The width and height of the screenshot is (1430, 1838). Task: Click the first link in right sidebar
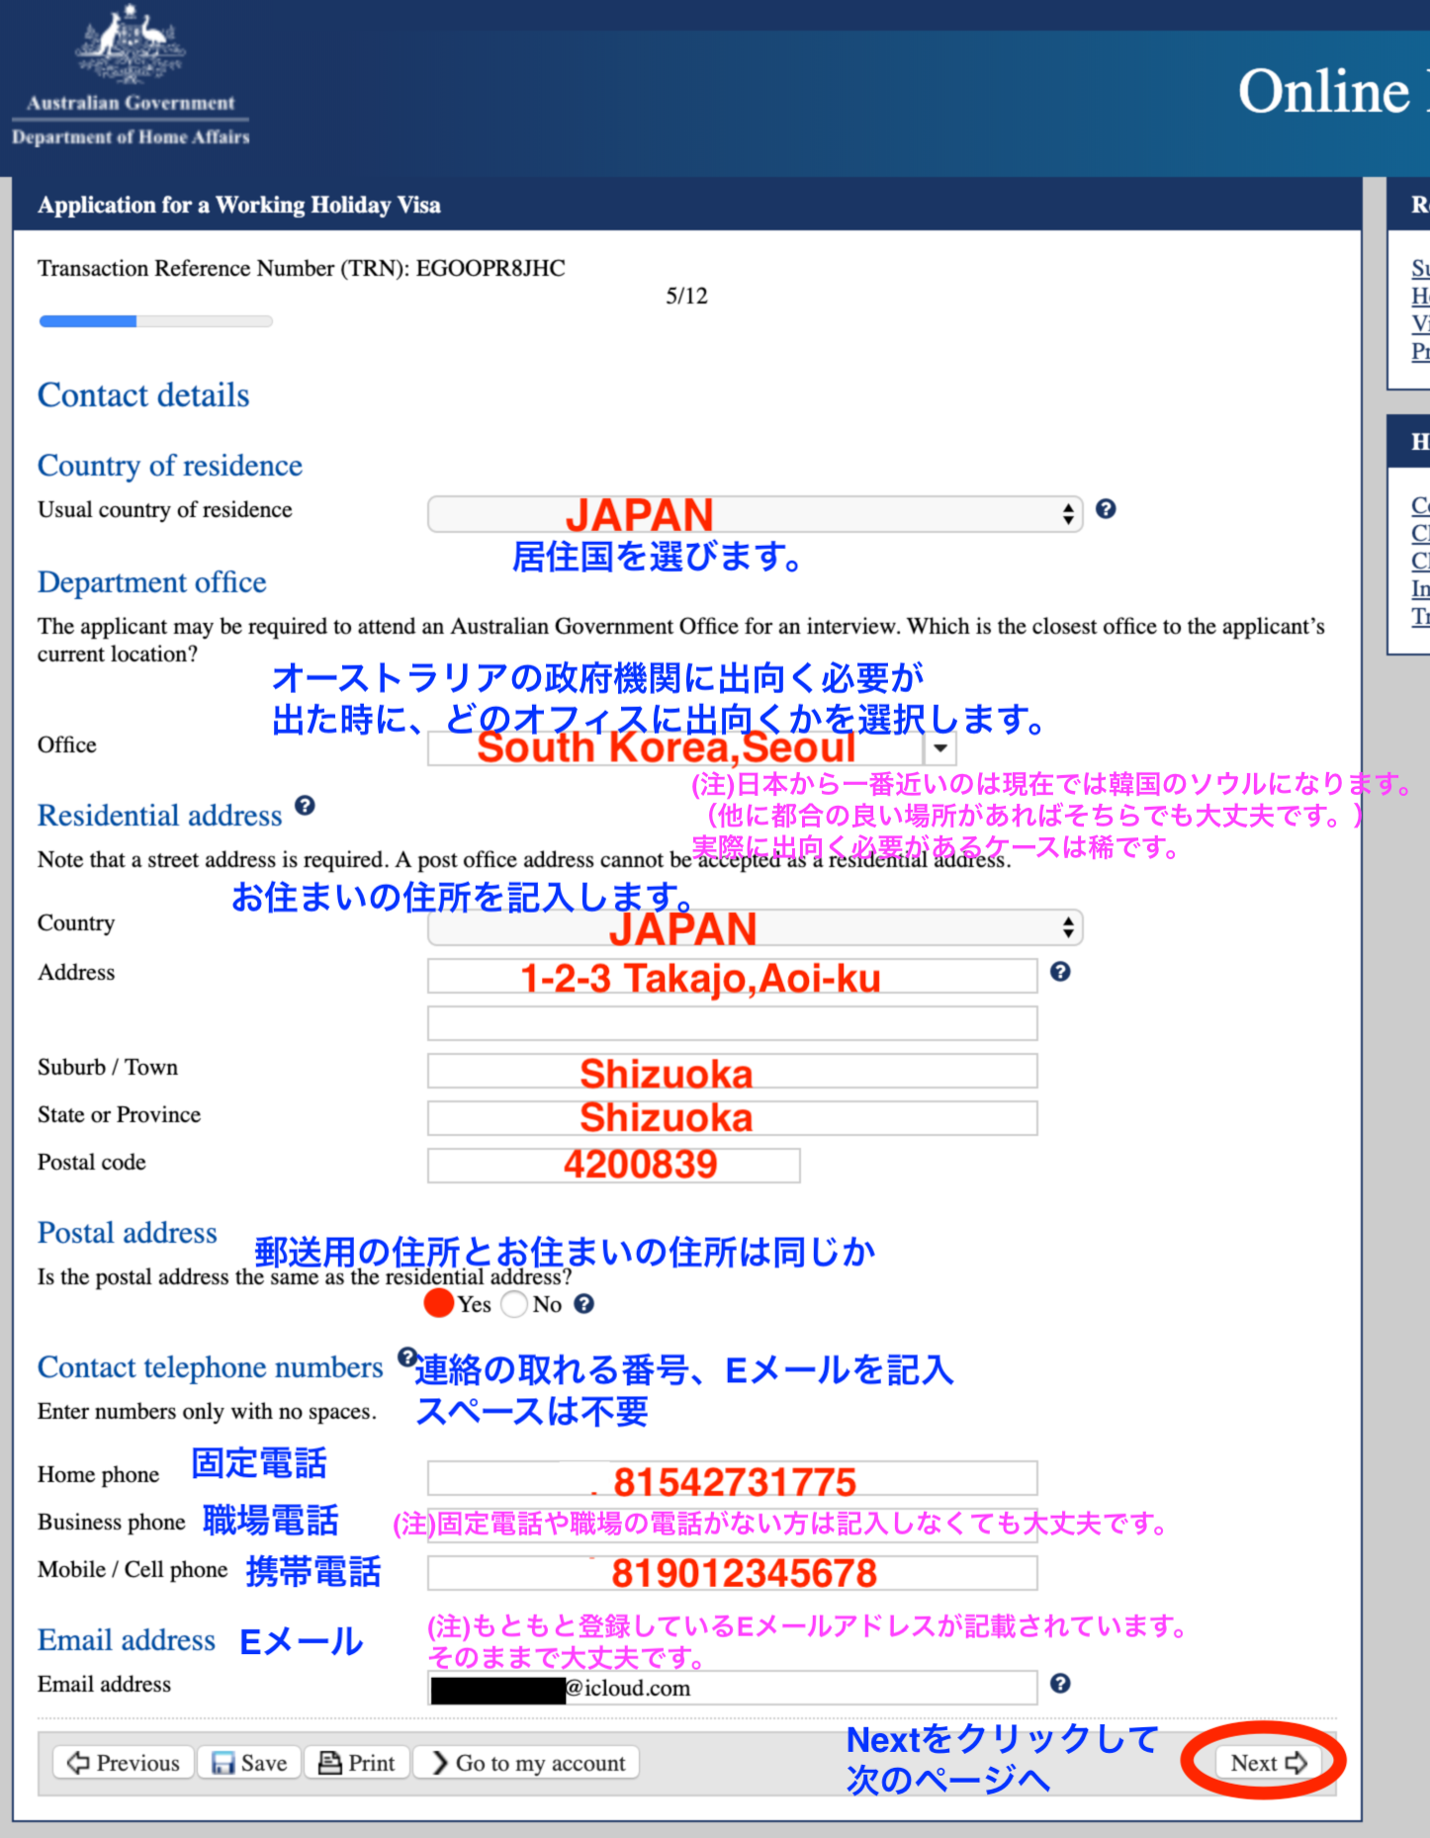pos(1420,268)
